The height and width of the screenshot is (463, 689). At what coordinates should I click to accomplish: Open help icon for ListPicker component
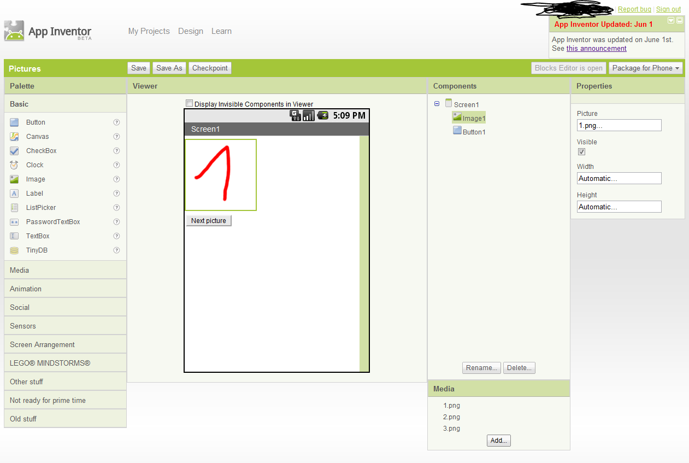116,208
